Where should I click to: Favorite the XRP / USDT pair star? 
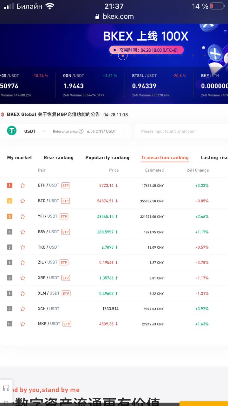23,278
